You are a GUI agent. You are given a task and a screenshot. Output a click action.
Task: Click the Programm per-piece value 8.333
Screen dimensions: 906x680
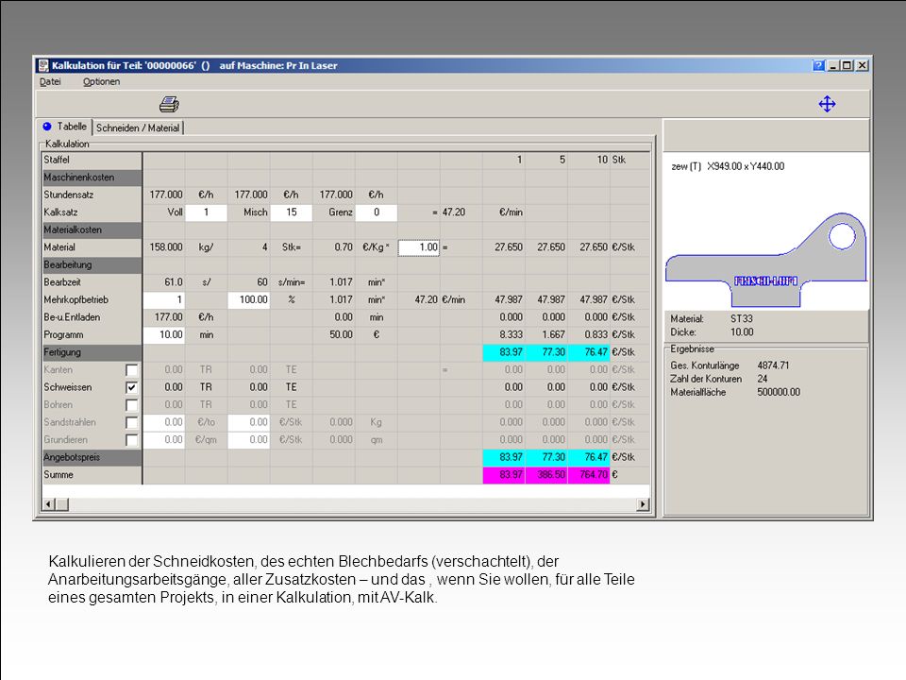click(x=511, y=334)
